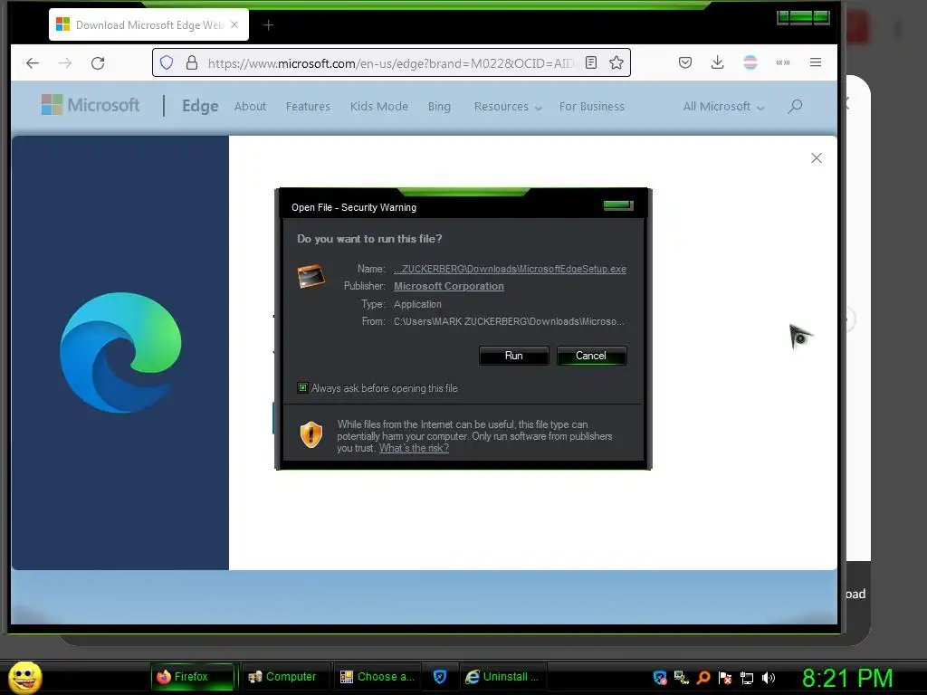Click the Application type text

point(417,304)
